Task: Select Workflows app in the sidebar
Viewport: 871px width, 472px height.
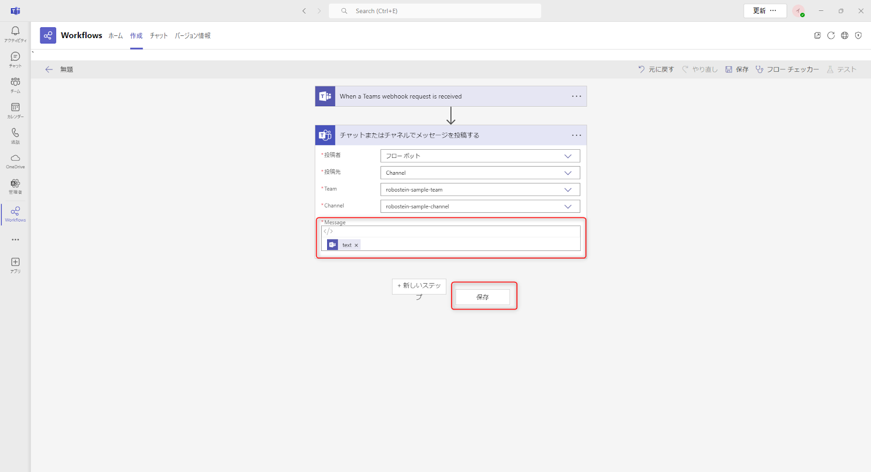Action: [15, 214]
